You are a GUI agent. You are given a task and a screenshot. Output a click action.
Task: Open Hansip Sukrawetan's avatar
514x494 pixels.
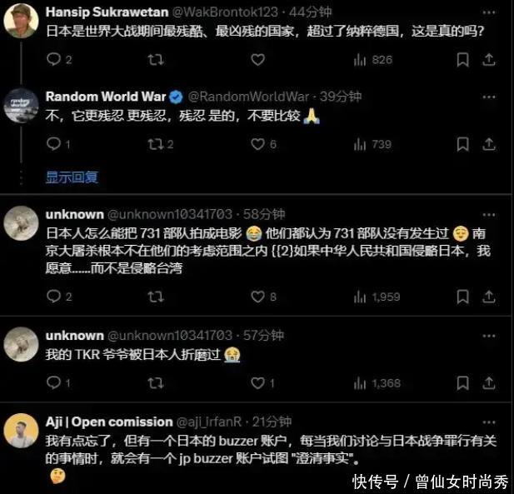(21, 21)
